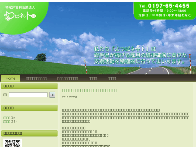Open the Home navigation tab
Screen dimensions: 196x147
coord(11,78)
